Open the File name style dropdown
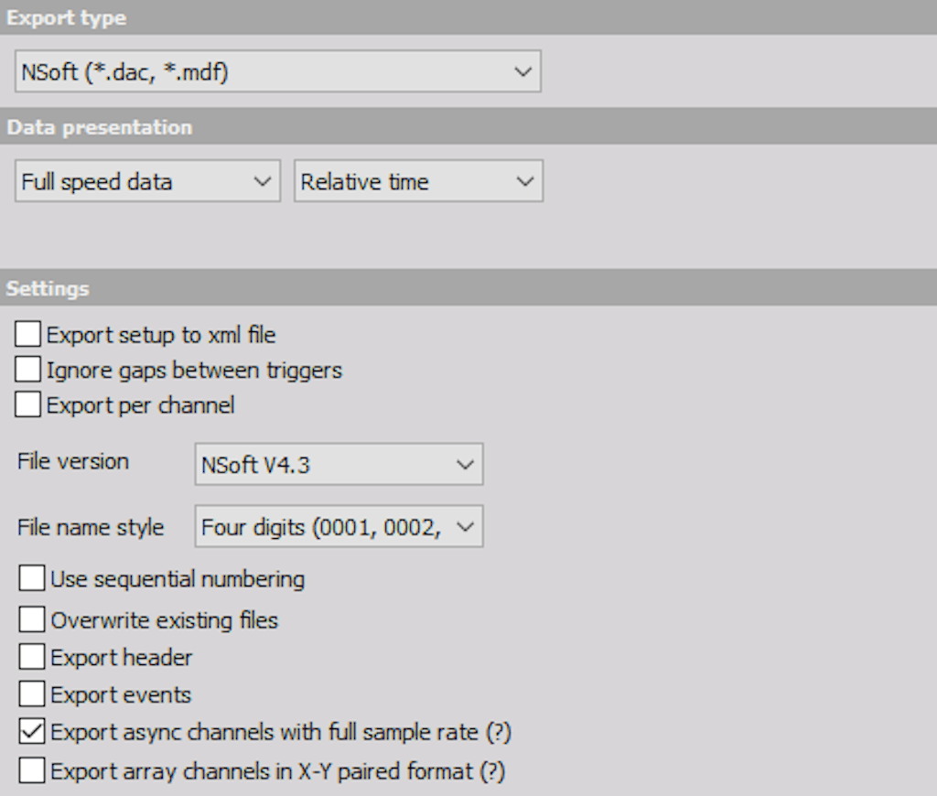 click(339, 526)
